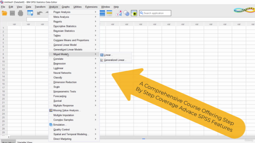Screen dimensions: 255x143
Task: Select the Mixed Models entry
Action: coord(74,54)
